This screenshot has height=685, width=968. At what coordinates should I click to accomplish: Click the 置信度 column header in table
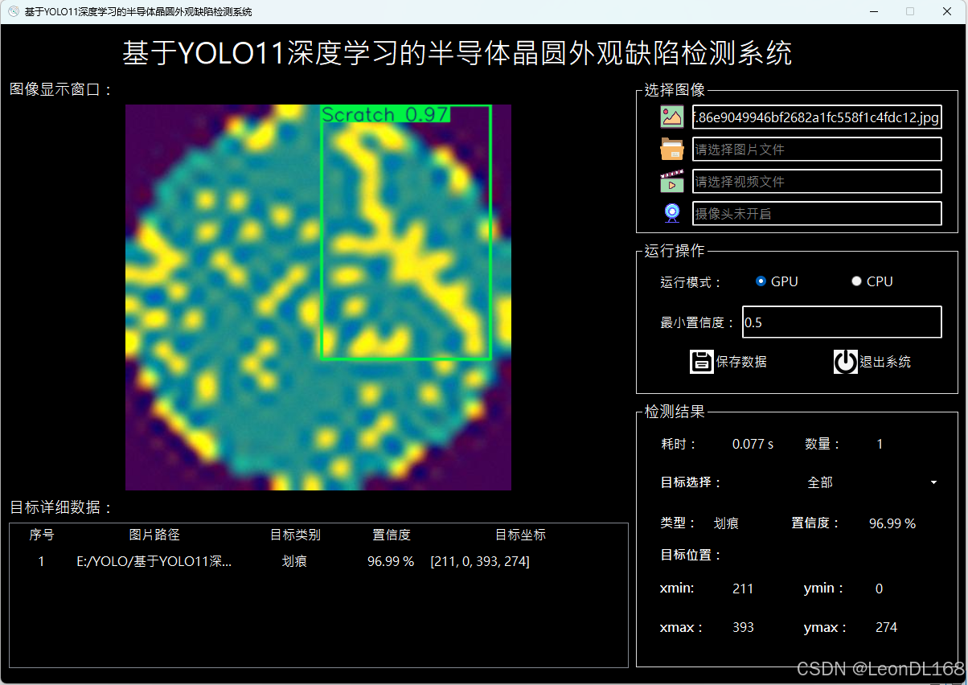pyautogui.click(x=392, y=535)
